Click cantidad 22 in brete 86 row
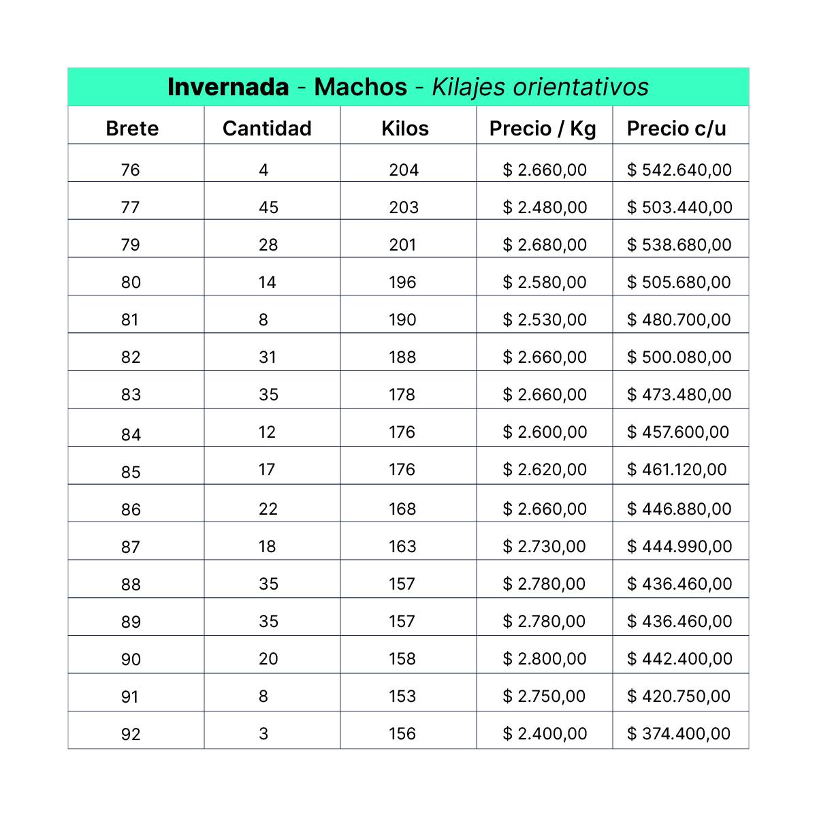 [x=268, y=509]
